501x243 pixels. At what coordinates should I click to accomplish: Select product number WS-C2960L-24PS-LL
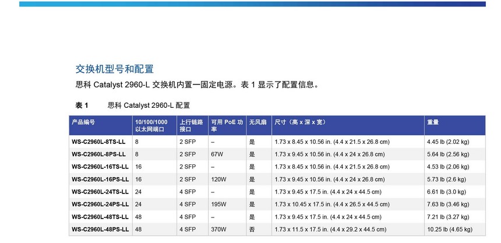pyautogui.click(x=100, y=205)
